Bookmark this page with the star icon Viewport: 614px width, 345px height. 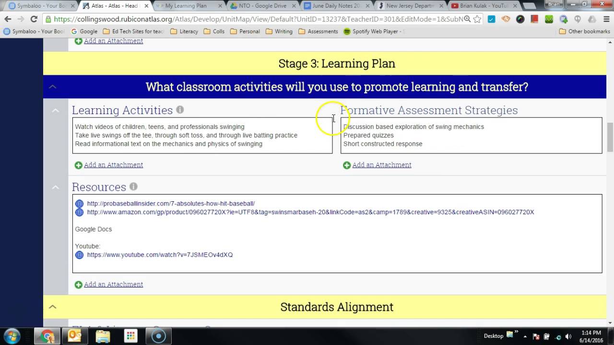(x=477, y=19)
